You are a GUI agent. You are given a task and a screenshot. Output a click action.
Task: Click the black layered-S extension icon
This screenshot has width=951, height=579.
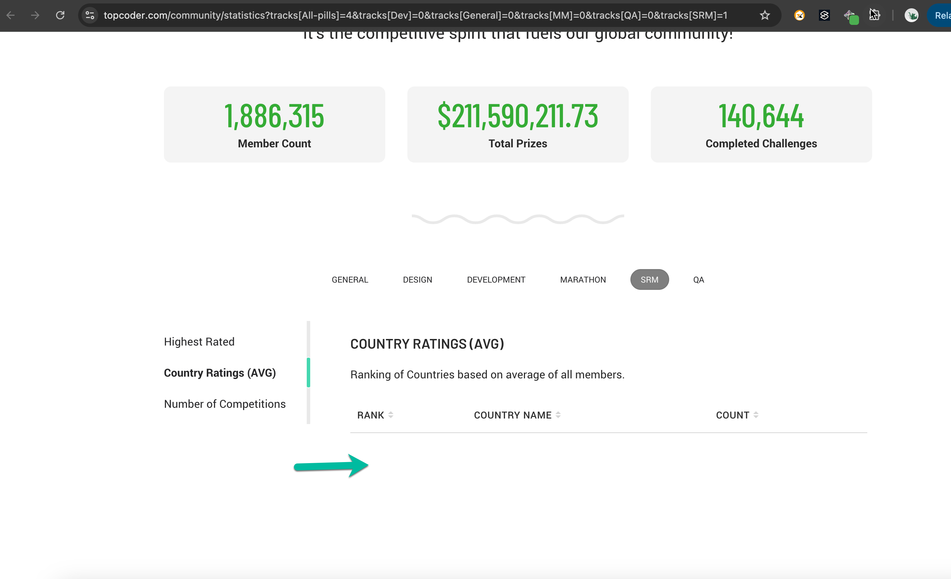(x=824, y=16)
